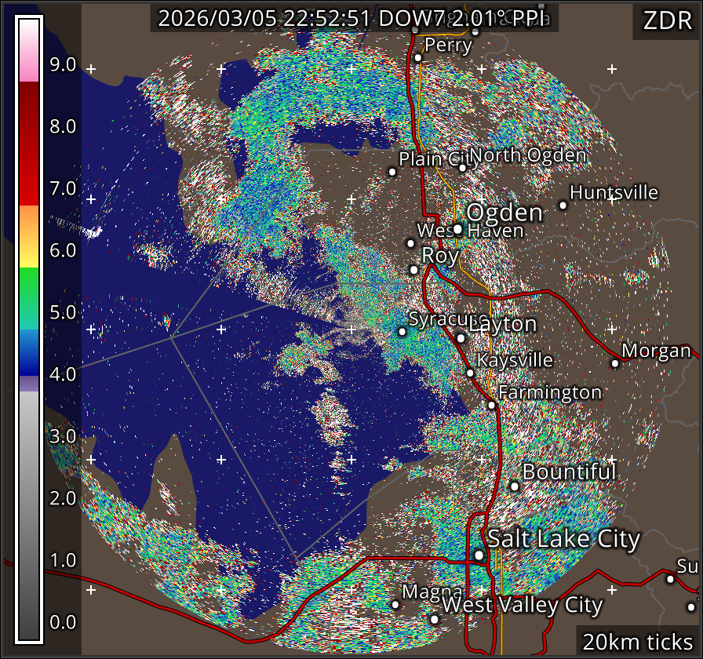Click the 20km ticks scale label

636,641
